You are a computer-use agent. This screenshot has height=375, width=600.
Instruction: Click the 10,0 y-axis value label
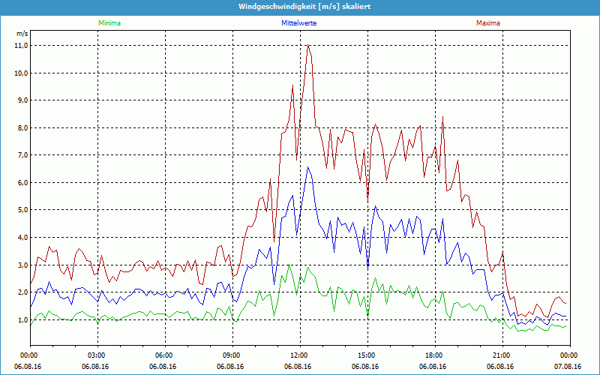coord(21,73)
